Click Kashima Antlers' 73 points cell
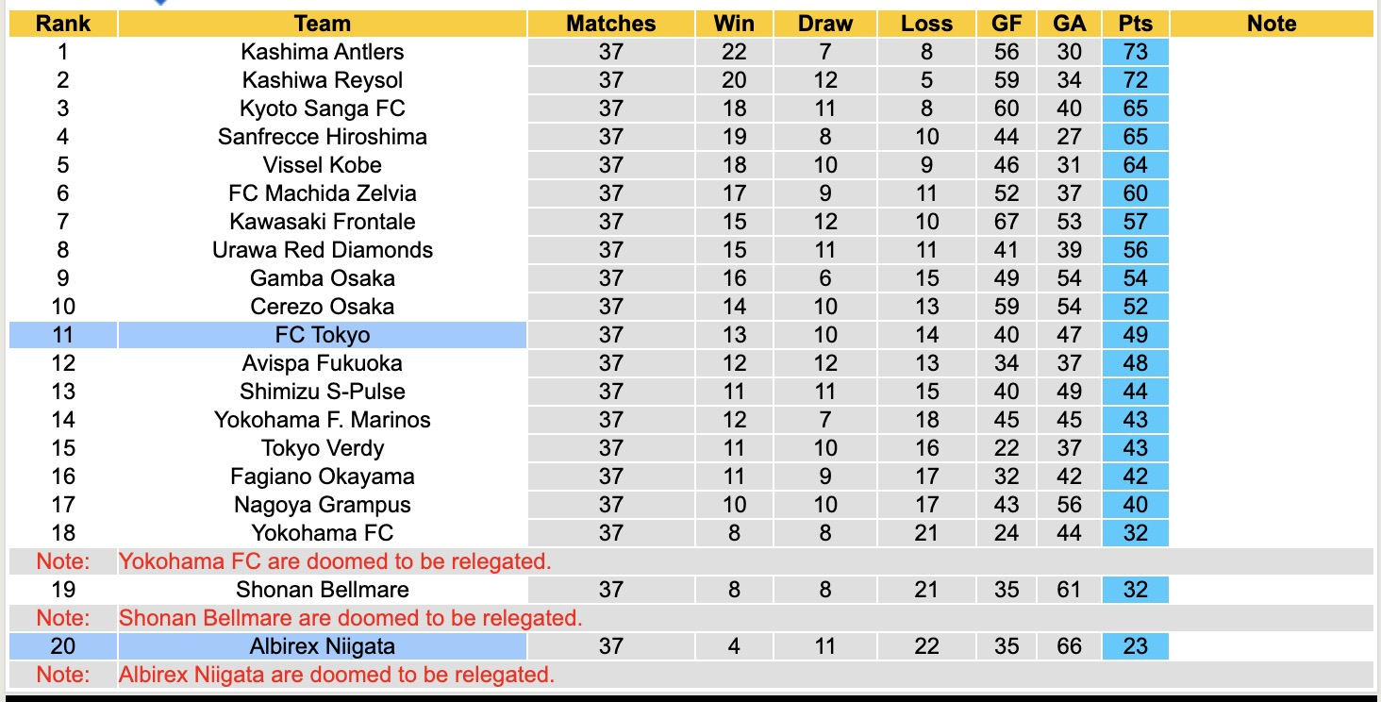The width and height of the screenshot is (1381, 702). tap(1135, 52)
